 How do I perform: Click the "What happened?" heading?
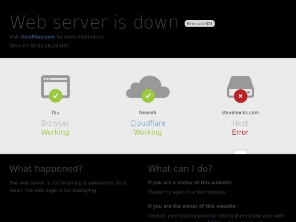46,169
